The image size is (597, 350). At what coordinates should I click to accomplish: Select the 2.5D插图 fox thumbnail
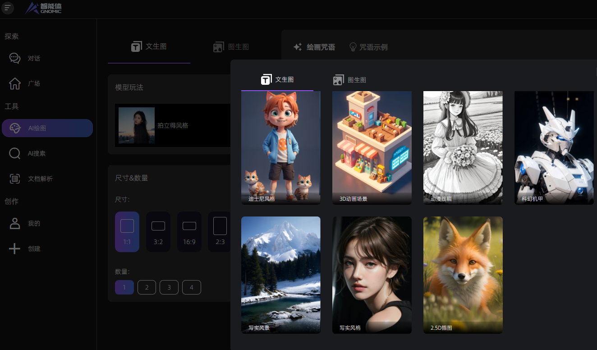(x=463, y=275)
